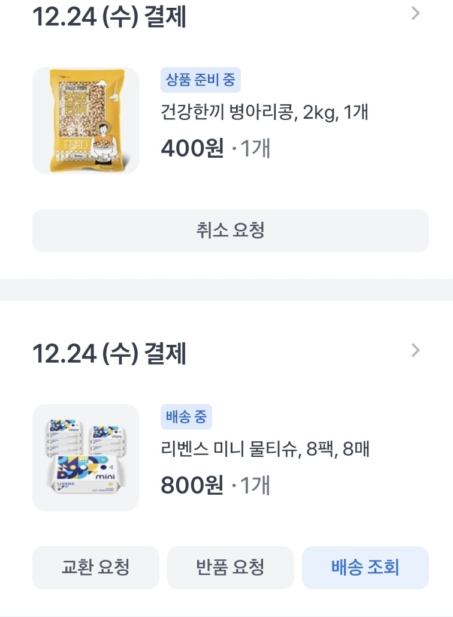The width and height of the screenshot is (453, 617).
Task: Track delivery with 배송 조회
Action: click(365, 567)
